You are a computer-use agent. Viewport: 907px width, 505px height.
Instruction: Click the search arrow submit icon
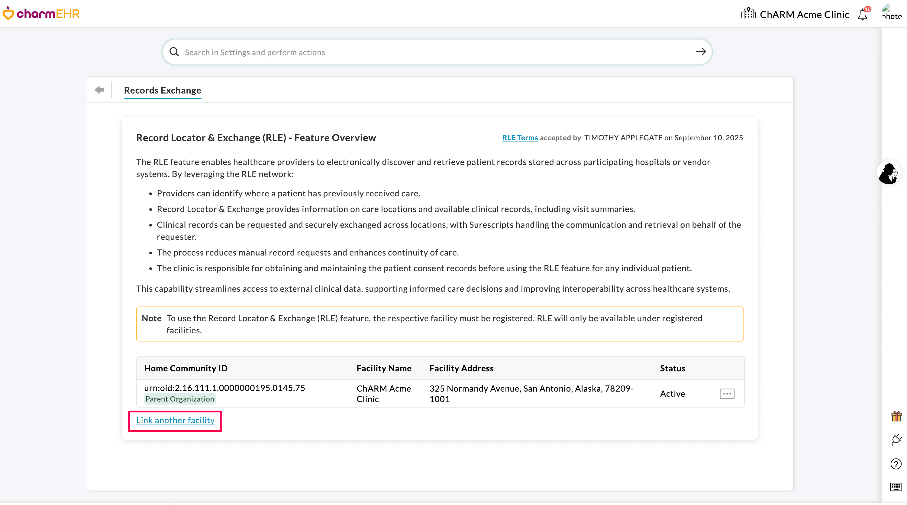coord(701,52)
